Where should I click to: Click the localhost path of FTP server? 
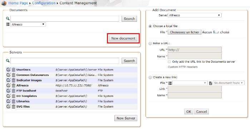[x=62, y=91]
